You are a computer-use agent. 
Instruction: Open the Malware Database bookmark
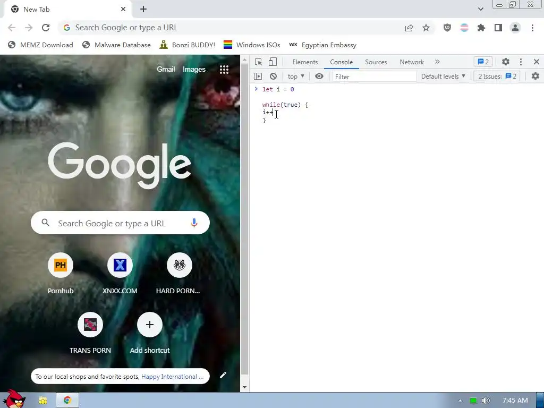116,45
